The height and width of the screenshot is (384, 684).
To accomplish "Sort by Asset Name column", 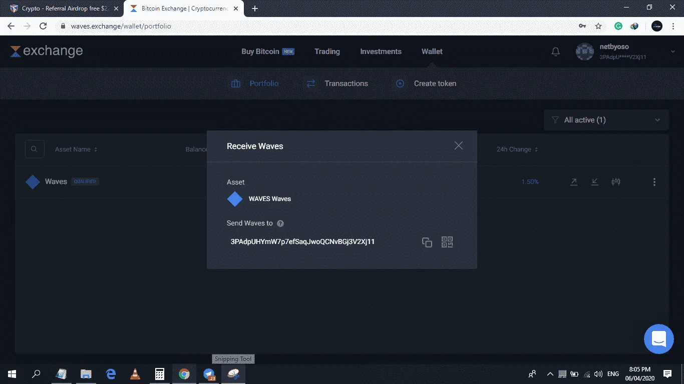I will tap(76, 149).
